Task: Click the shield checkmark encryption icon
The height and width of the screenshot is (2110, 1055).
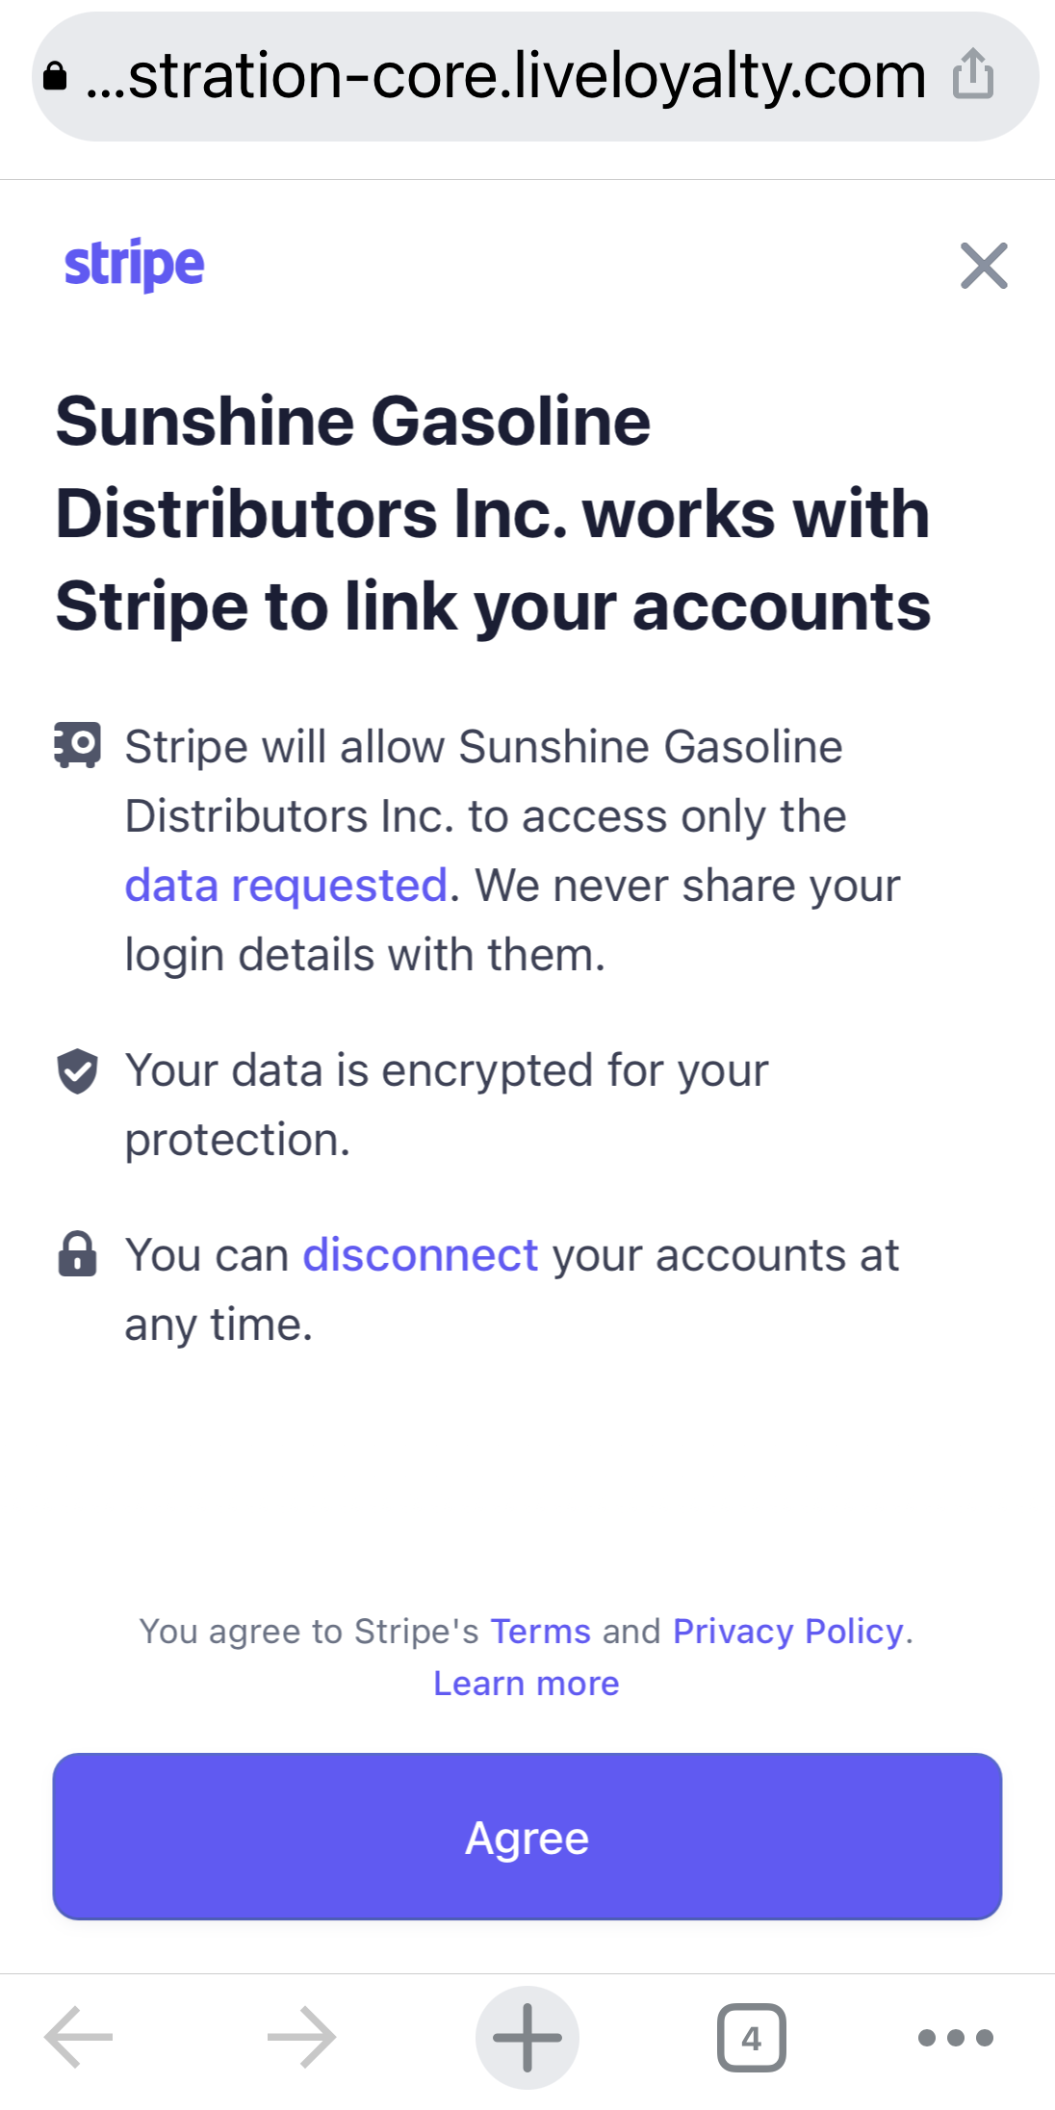Action: (x=77, y=1071)
